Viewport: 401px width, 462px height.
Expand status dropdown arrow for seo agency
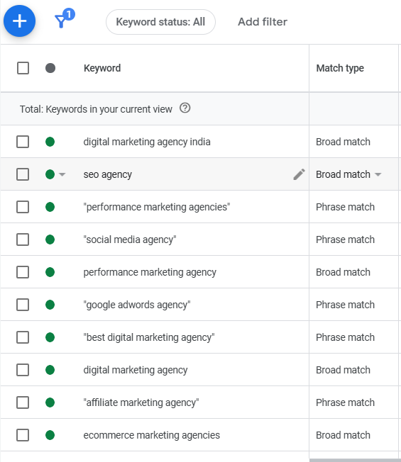[62, 174]
